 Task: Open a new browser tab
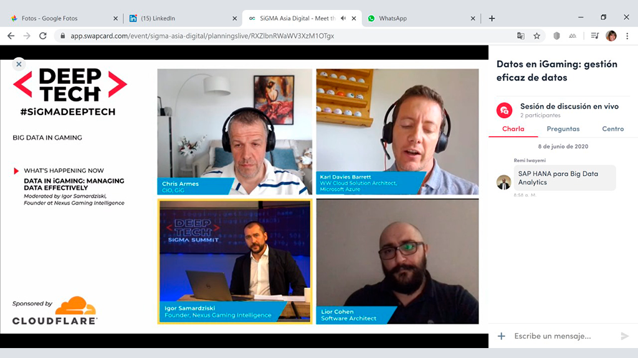click(x=492, y=18)
